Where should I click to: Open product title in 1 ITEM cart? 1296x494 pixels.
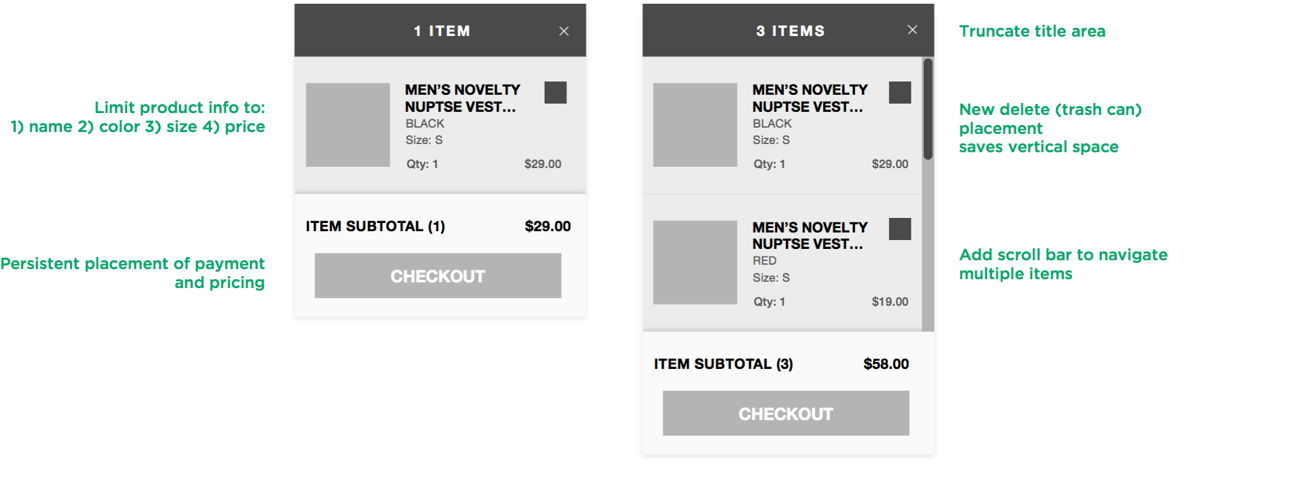(x=463, y=99)
